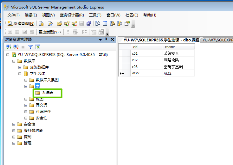Screen dimensions: 233x165
Task: Click the cell containing 密码学基础
Action: 178,67
